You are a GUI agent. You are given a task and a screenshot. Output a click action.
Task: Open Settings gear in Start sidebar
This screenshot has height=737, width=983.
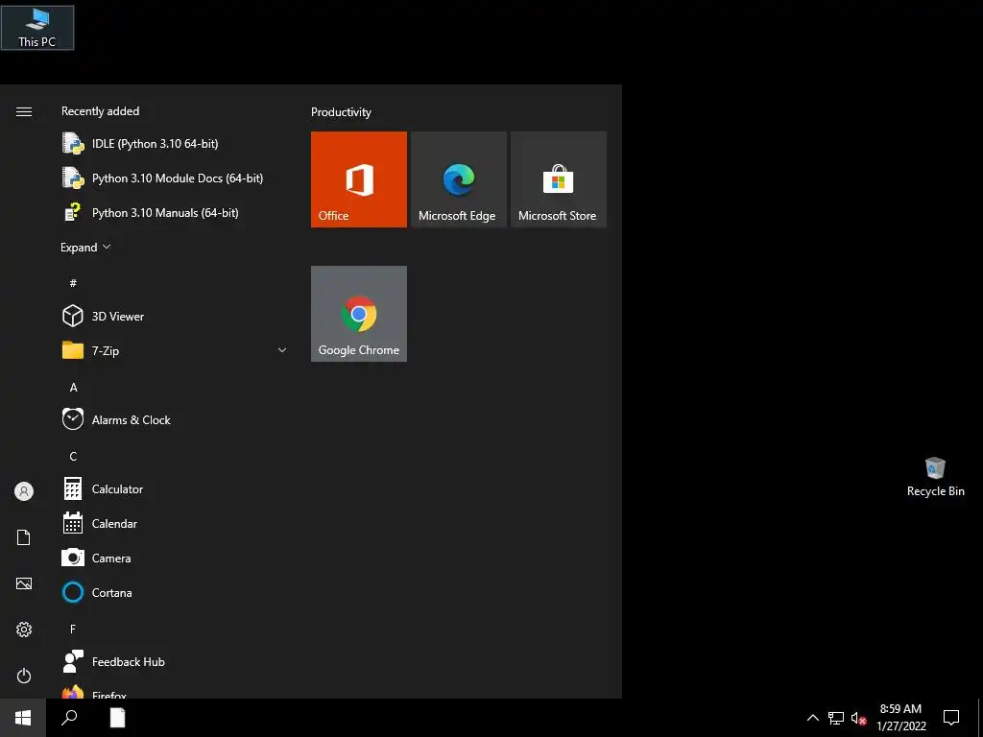click(24, 630)
